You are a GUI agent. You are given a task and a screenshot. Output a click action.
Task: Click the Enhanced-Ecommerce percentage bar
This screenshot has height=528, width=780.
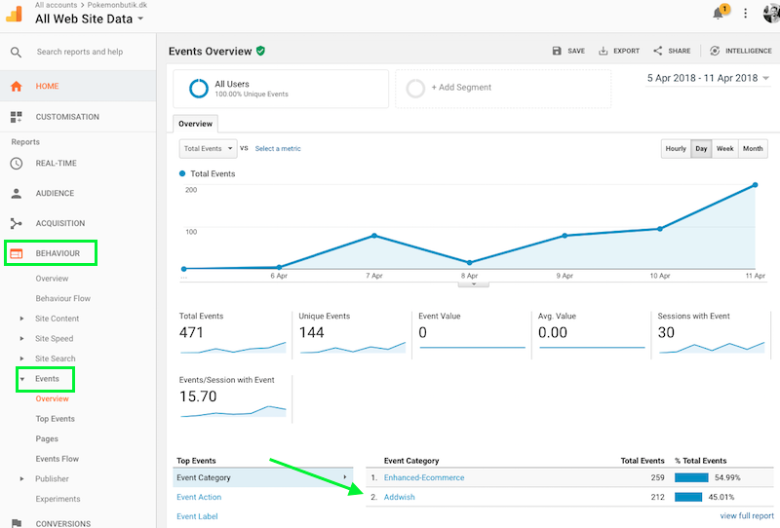click(x=690, y=477)
